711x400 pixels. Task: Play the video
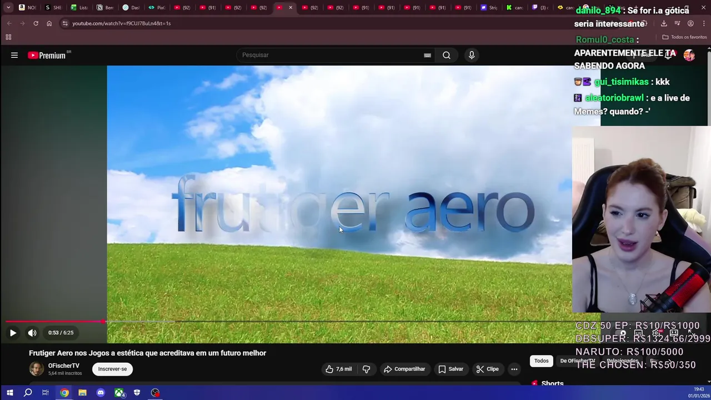pyautogui.click(x=13, y=333)
